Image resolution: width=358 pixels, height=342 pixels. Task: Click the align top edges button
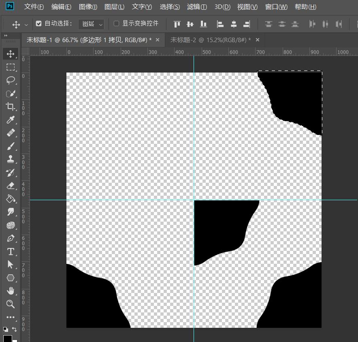click(177, 24)
